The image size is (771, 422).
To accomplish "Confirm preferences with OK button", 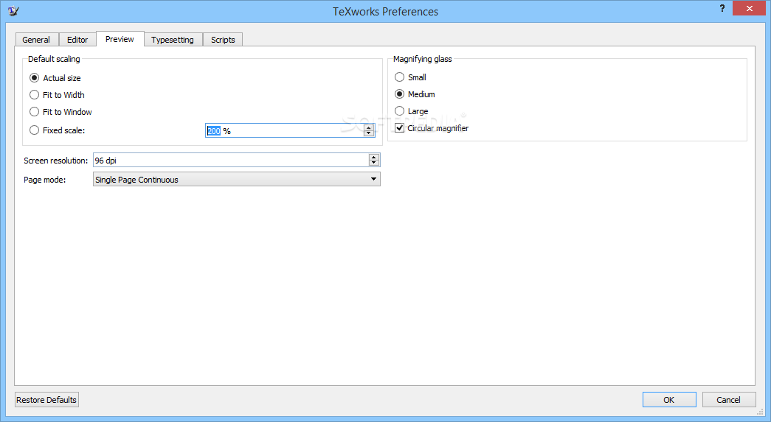I will tap(669, 400).
